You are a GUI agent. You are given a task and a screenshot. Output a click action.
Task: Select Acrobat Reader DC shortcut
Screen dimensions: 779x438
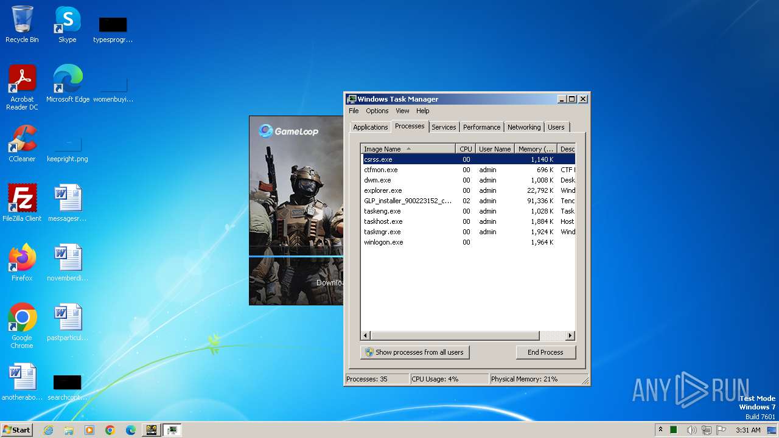pyautogui.click(x=22, y=87)
